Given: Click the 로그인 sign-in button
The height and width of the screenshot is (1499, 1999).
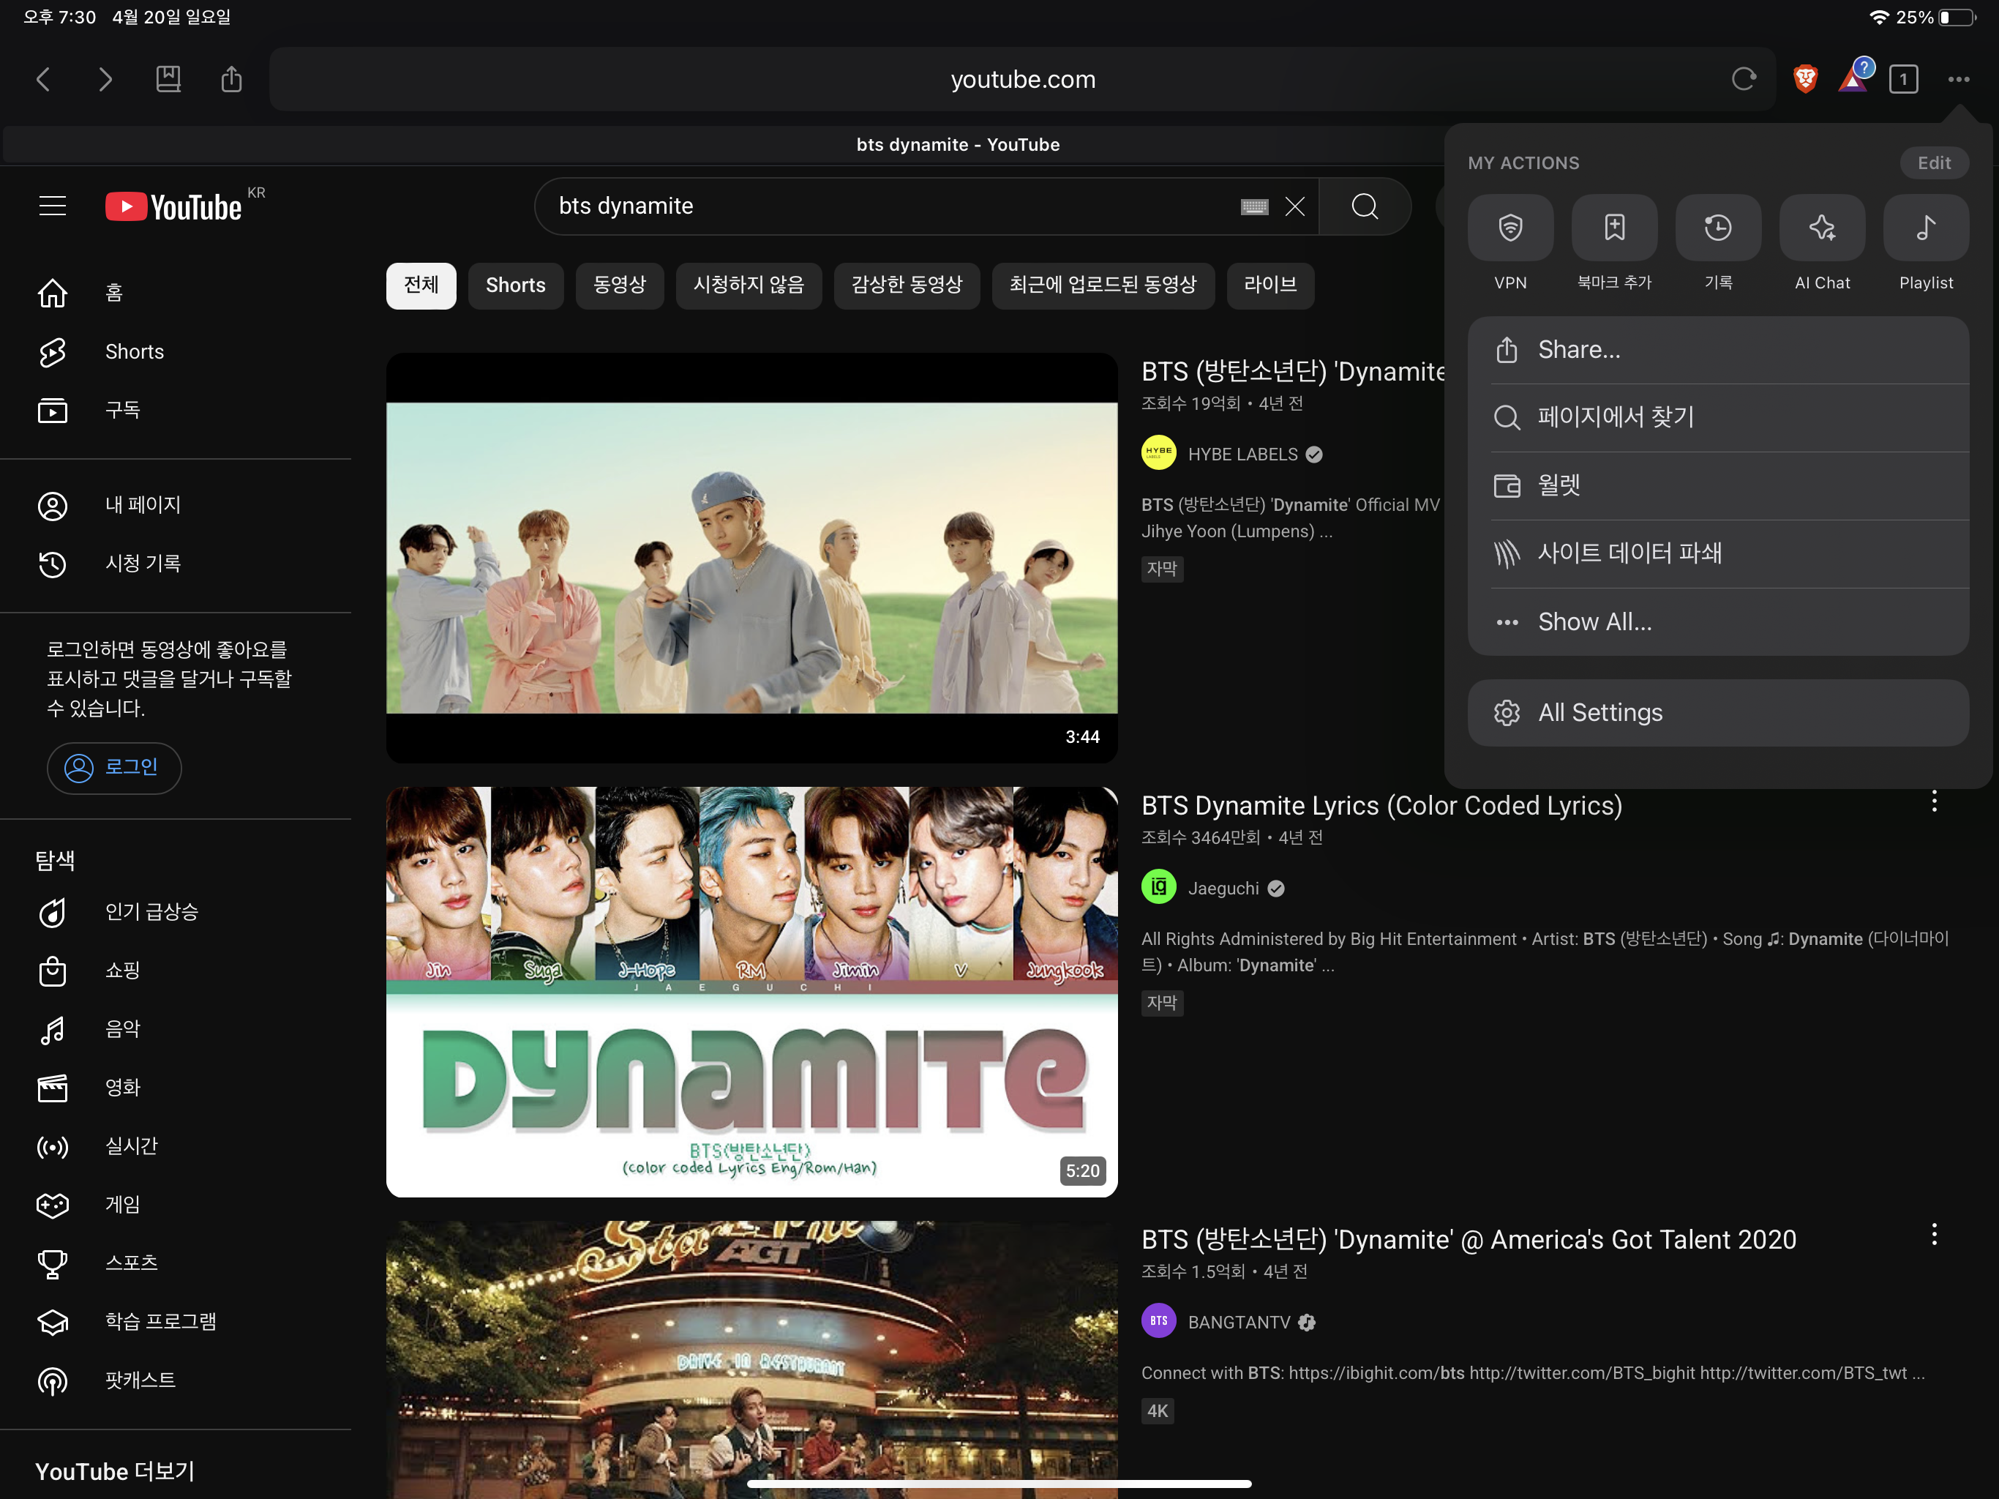Looking at the screenshot, I should click(114, 768).
